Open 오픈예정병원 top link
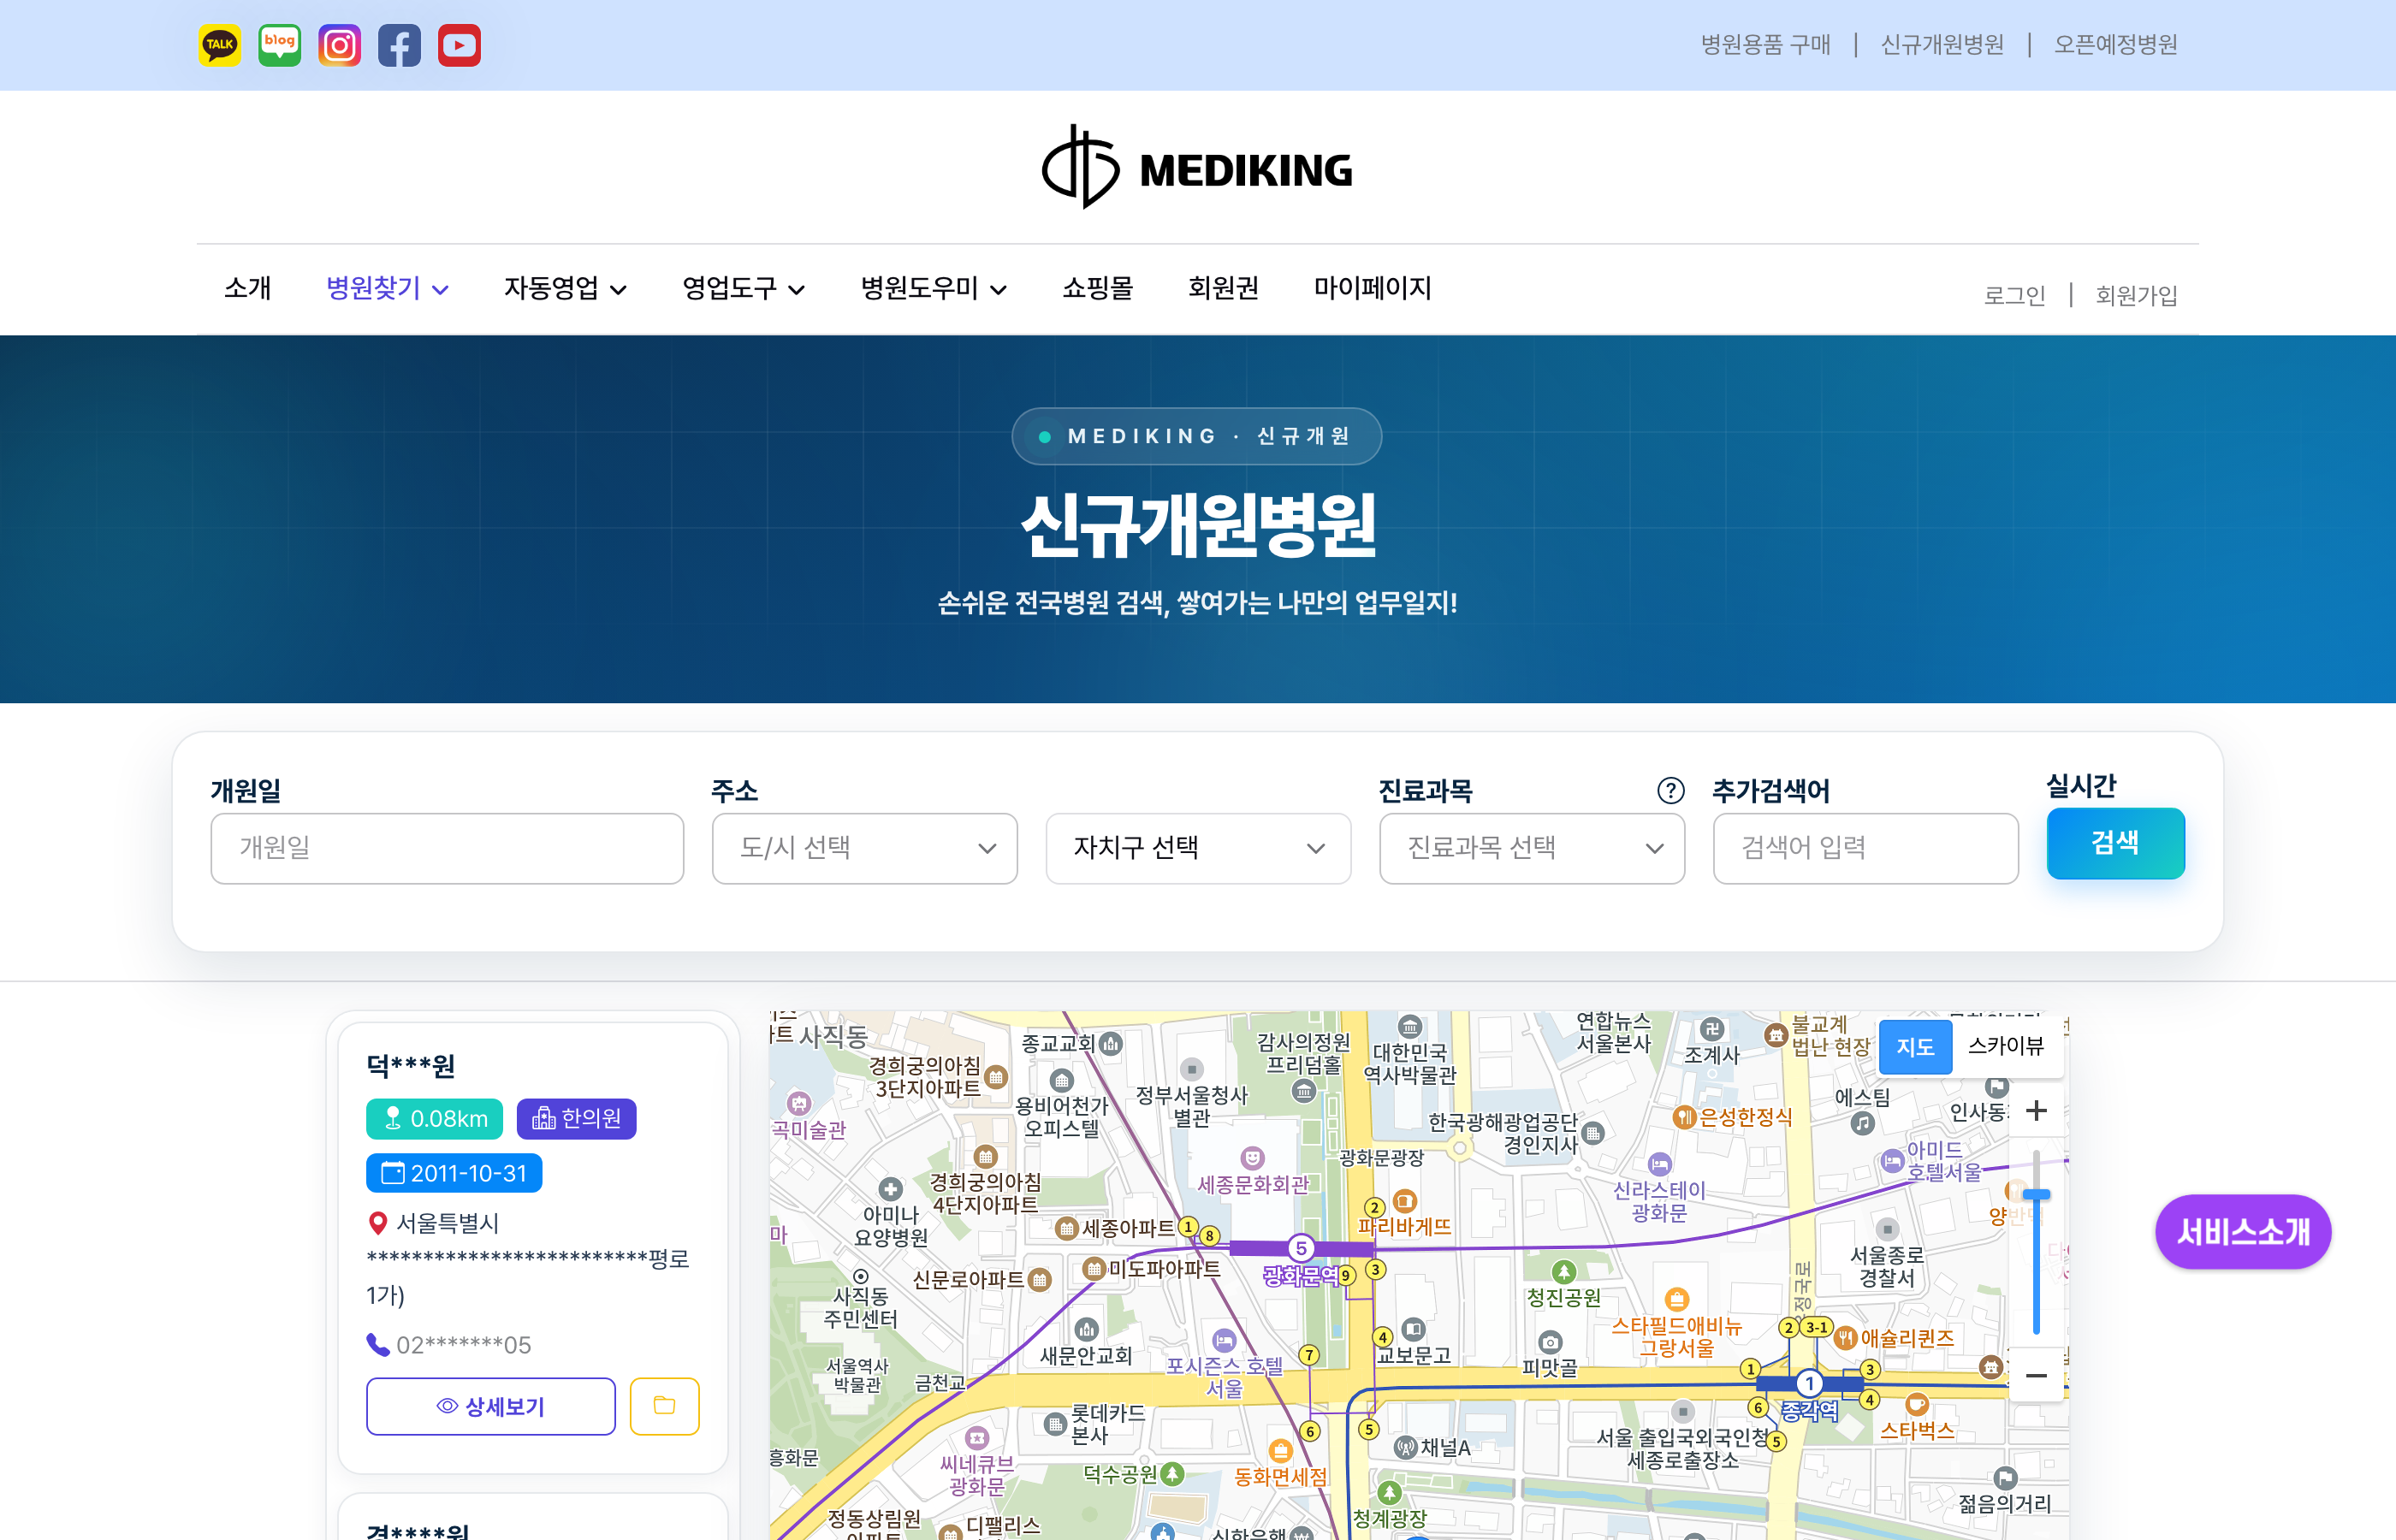Viewport: 2396px width, 1540px height. click(x=2115, y=44)
